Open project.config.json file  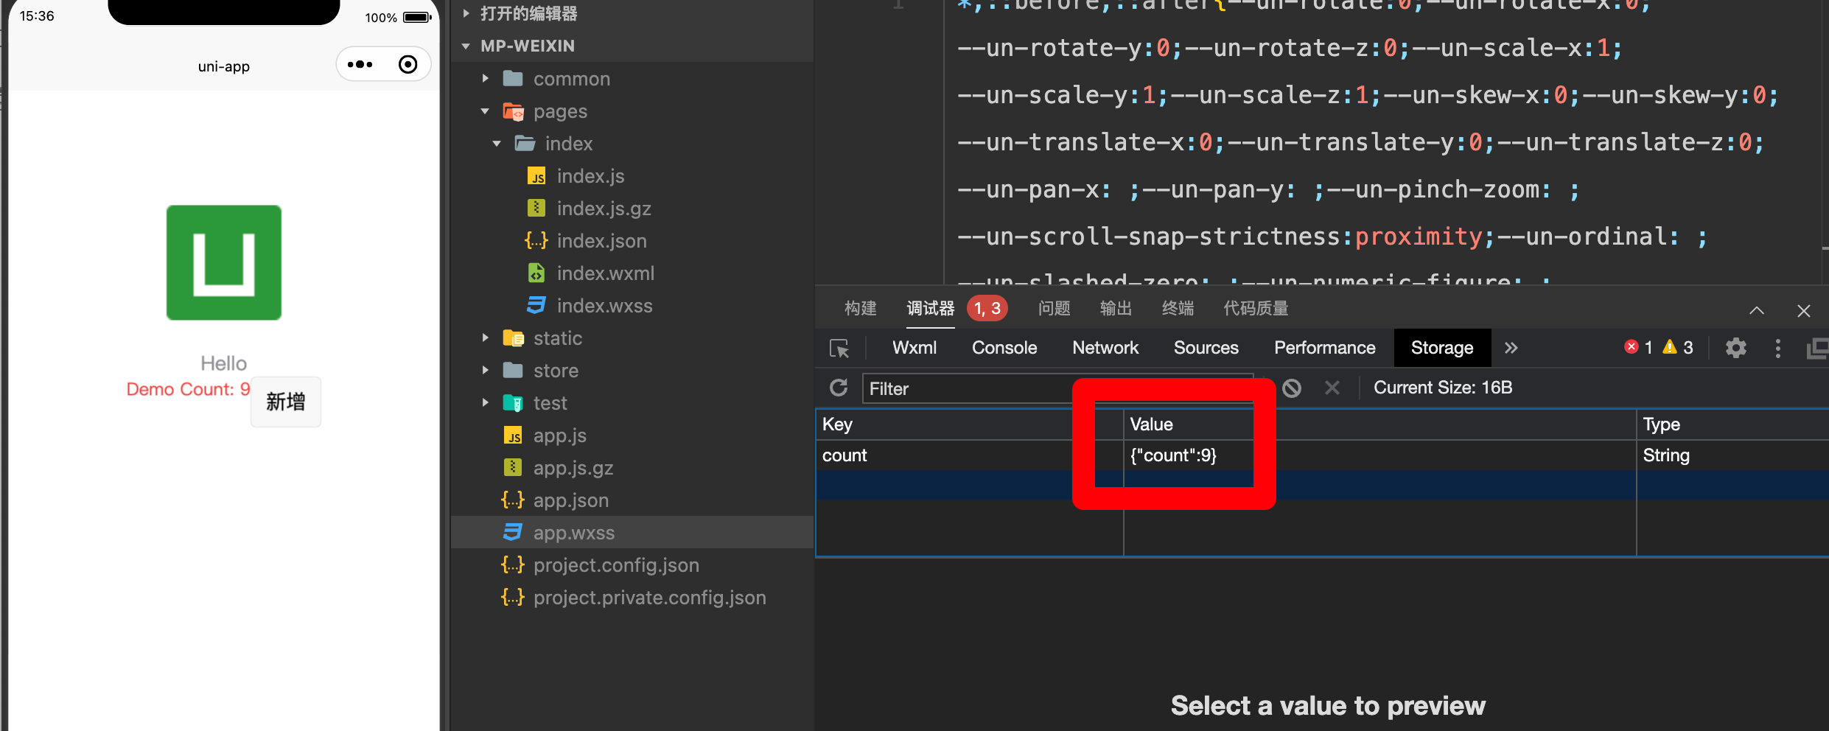[616, 564]
